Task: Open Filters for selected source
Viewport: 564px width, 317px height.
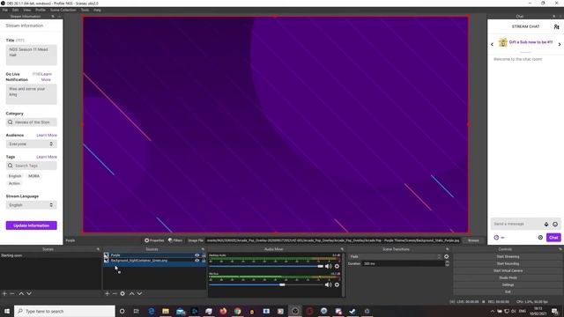Action: coord(175,240)
